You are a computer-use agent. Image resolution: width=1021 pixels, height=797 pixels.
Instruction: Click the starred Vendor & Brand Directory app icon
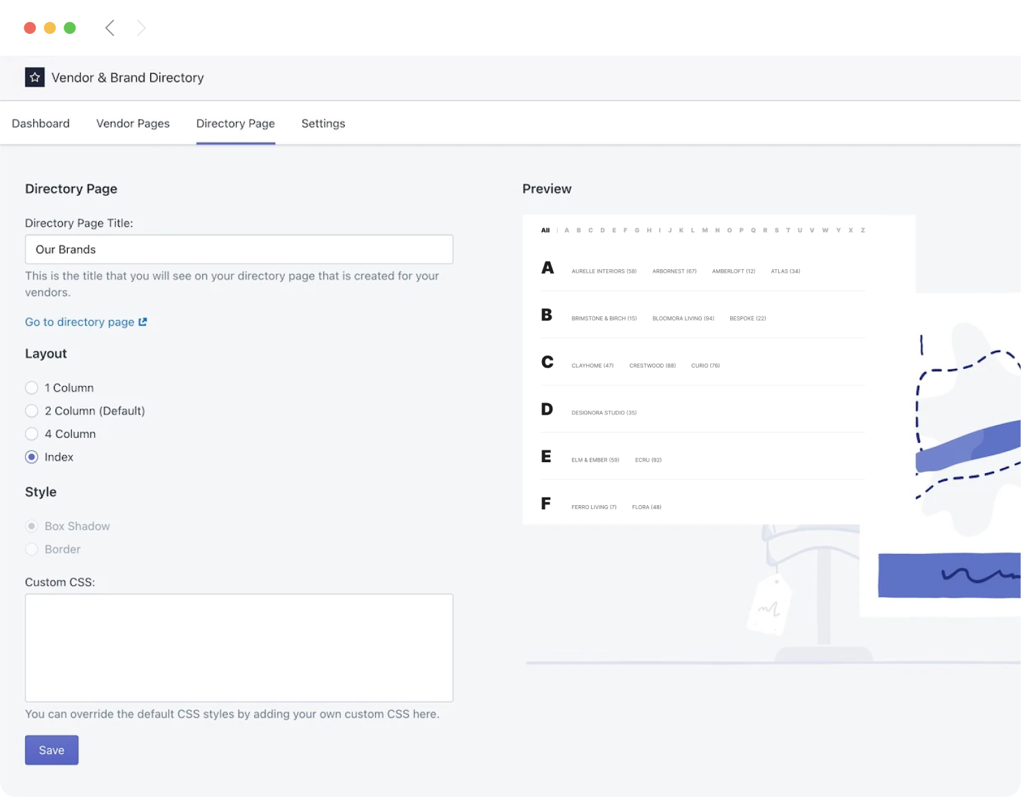click(x=35, y=77)
